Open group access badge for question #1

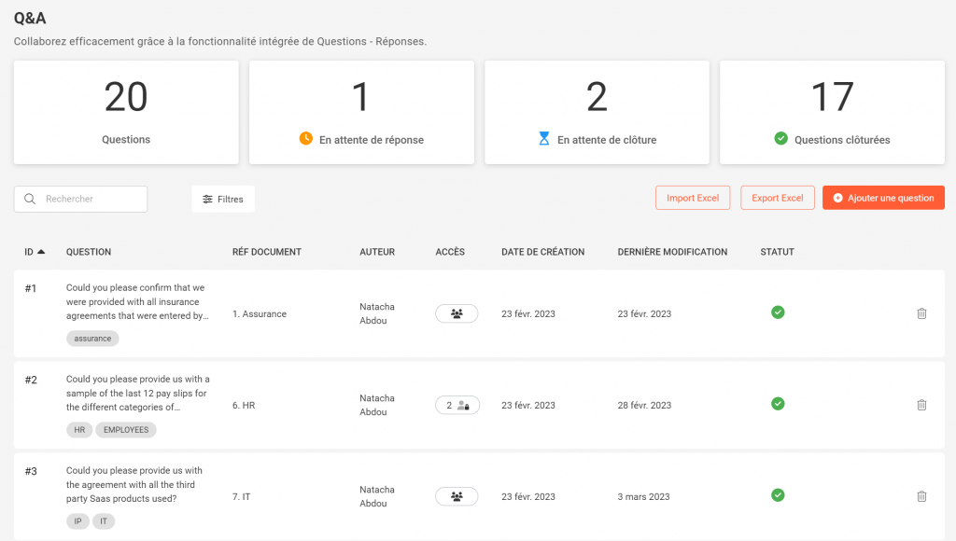point(457,313)
